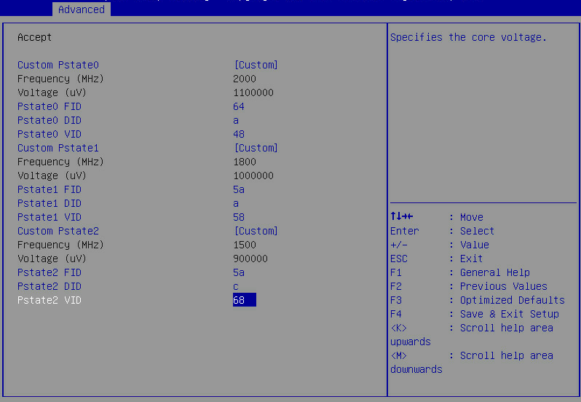Click the Pstate1 frequency value 1800
The image size is (581, 402).
tap(245, 162)
